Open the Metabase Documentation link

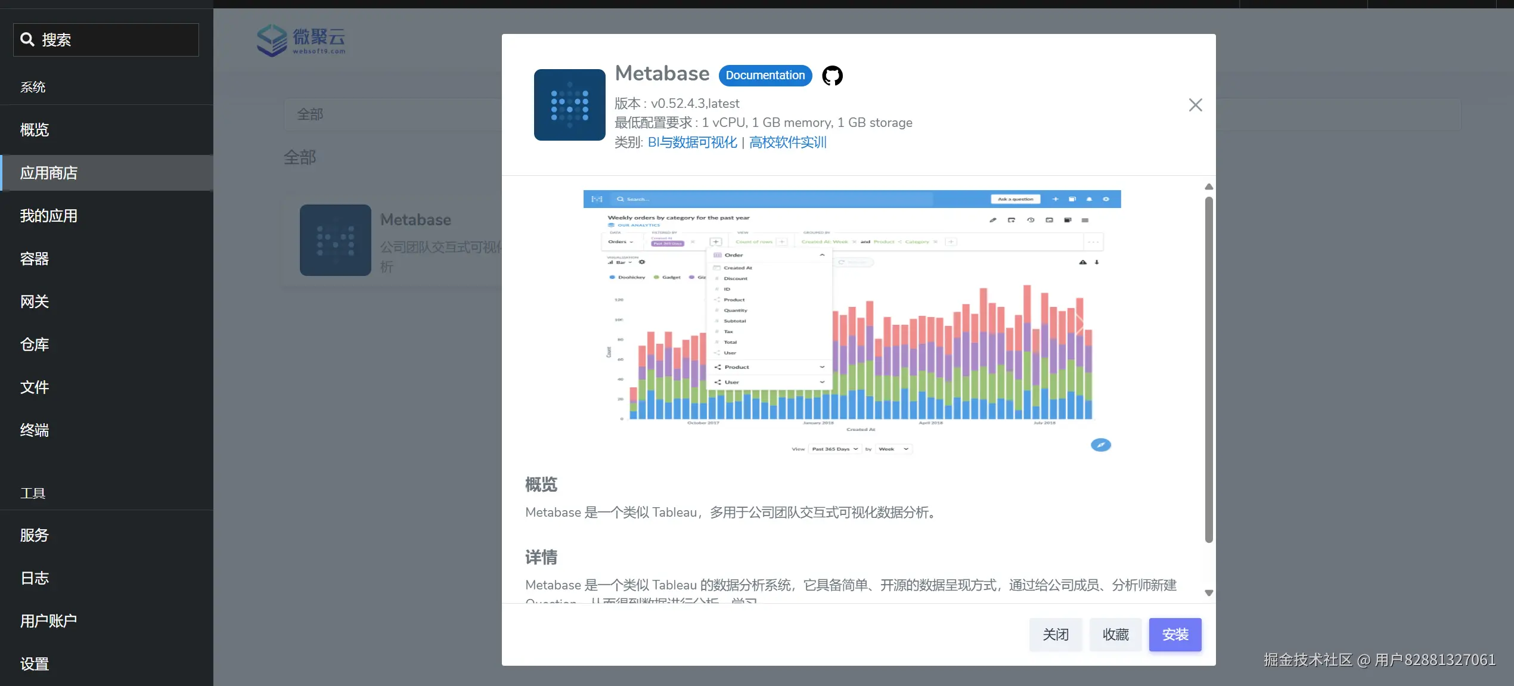point(765,75)
